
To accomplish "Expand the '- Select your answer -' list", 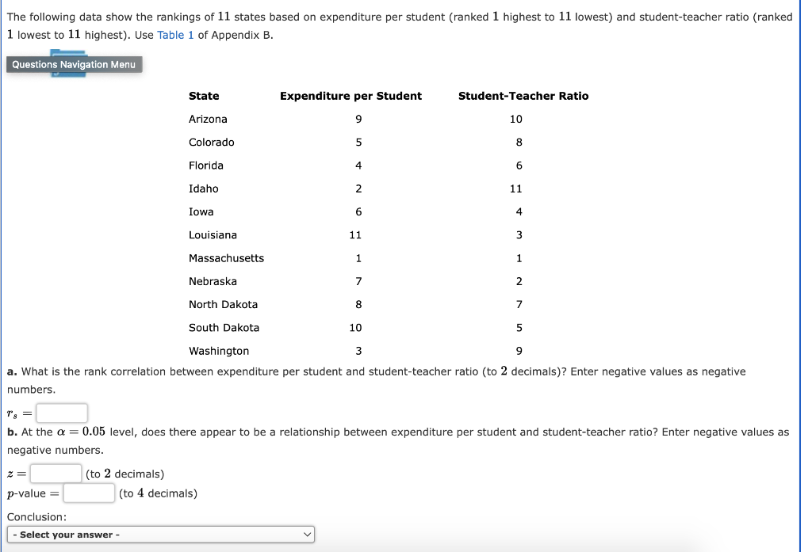I will [161, 534].
